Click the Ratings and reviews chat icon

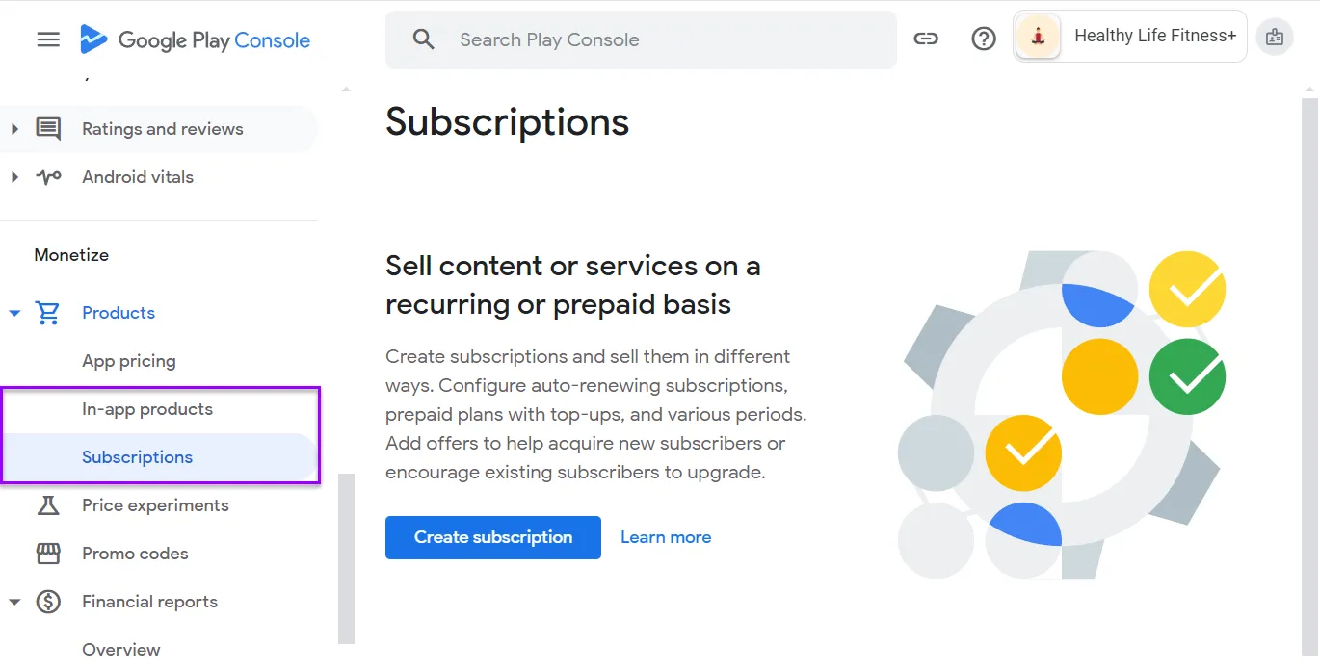[x=47, y=128]
